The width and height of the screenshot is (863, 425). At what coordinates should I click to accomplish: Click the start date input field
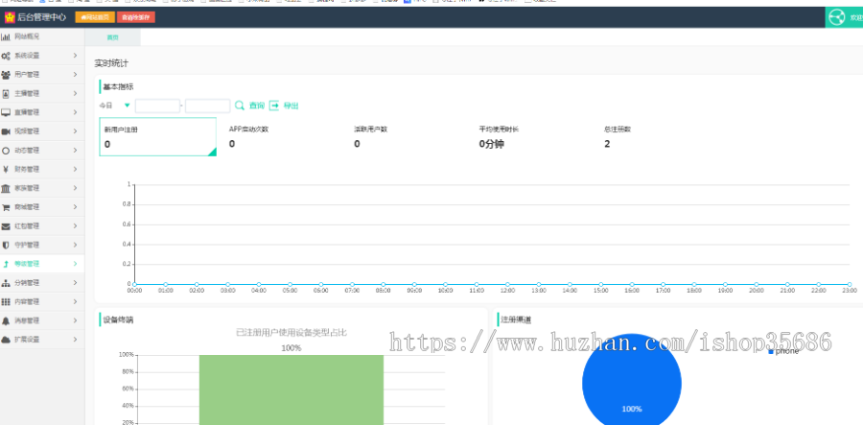tap(157, 106)
